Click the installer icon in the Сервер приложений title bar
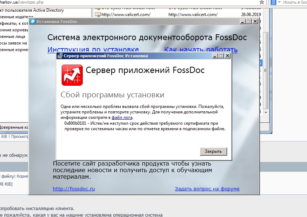This screenshot has width=307, height=217. click(60, 56)
